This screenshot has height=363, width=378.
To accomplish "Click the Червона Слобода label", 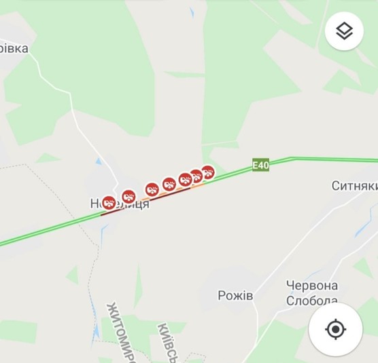I will click(312, 292).
